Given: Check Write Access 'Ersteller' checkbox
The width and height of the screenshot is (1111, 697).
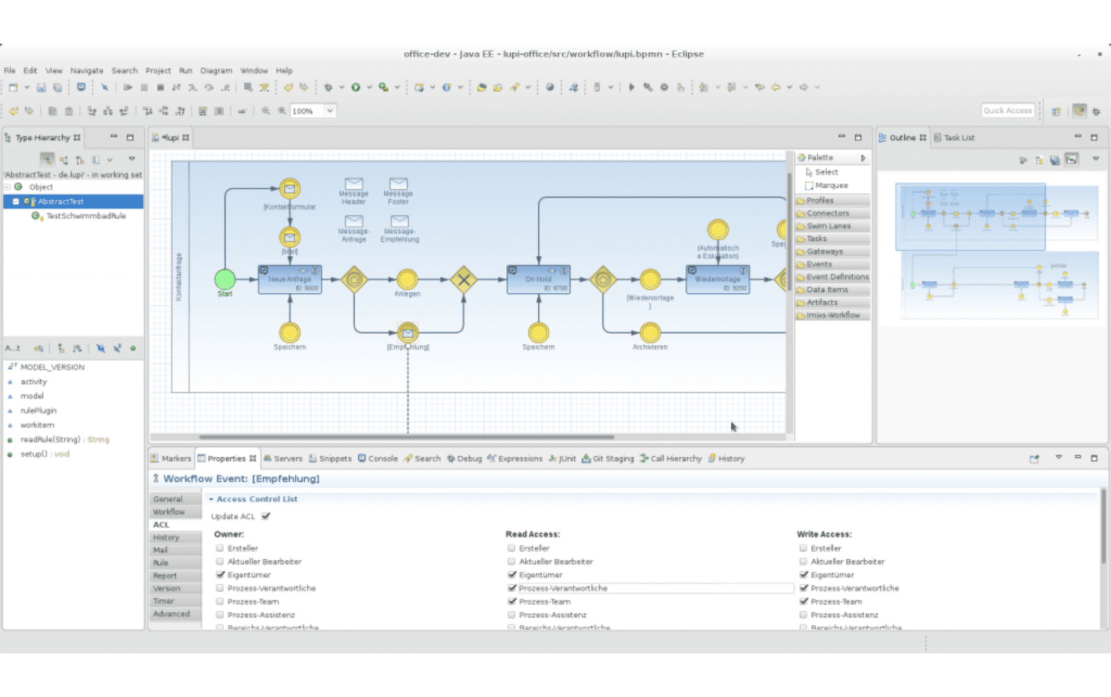Looking at the screenshot, I should (x=803, y=548).
